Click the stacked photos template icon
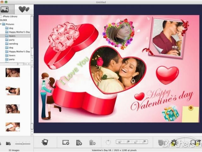 pos(45,142)
